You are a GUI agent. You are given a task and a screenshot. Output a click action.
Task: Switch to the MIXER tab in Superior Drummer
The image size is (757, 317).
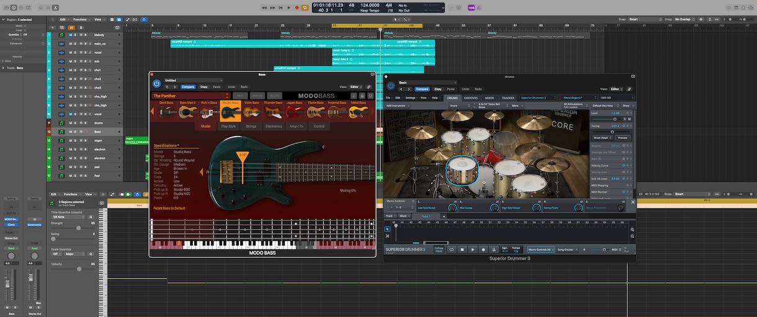click(490, 98)
